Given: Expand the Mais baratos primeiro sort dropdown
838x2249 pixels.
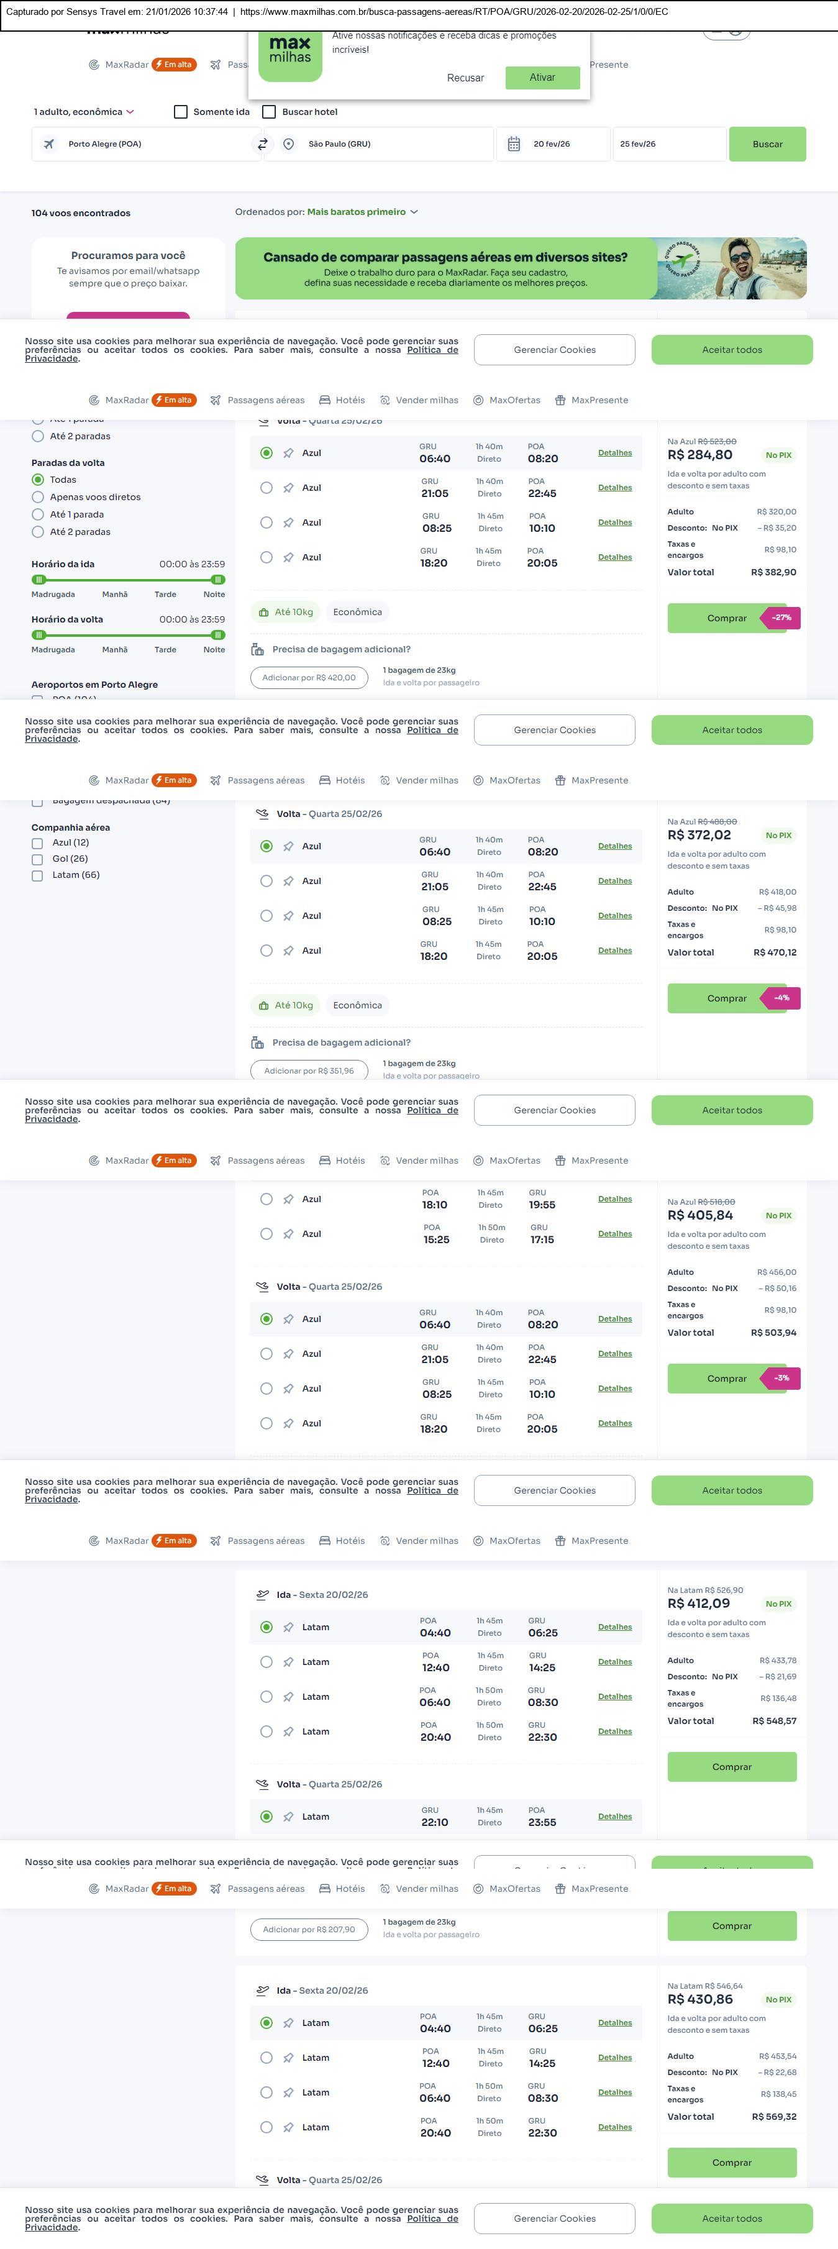Looking at the screenshot, I should tap(362, 212).
